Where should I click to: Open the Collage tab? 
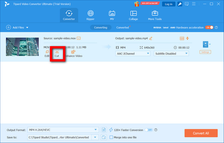(133, 15)
